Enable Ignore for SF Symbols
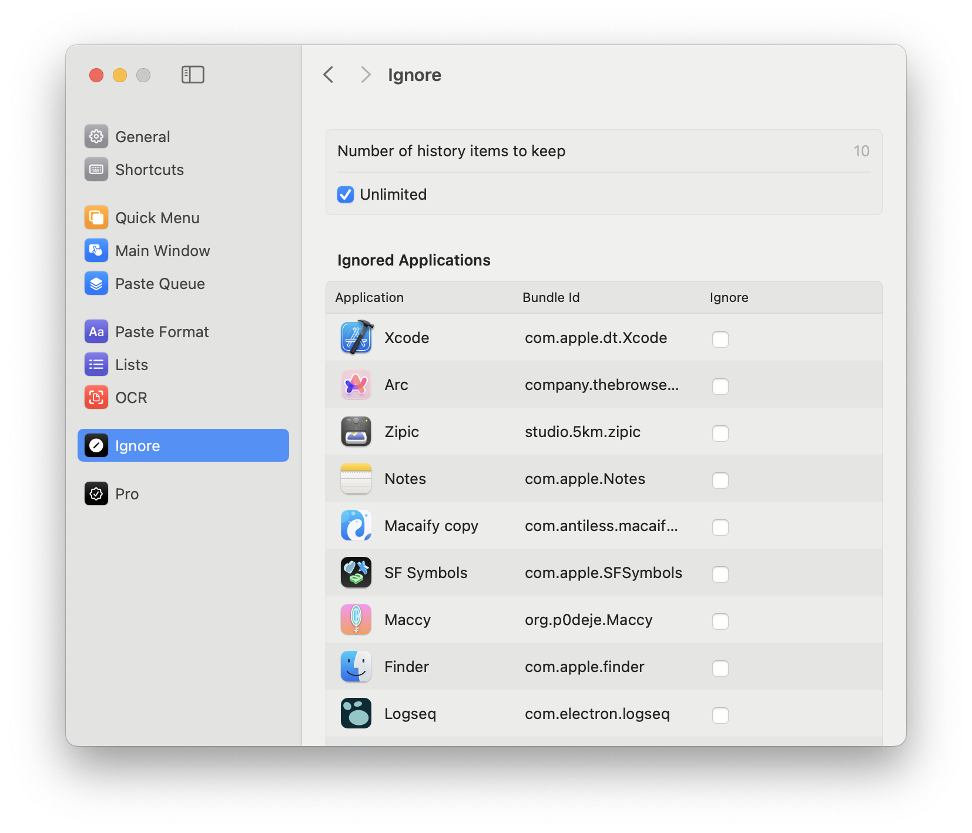This screenshot has width=972, height=833. point(720,574)
